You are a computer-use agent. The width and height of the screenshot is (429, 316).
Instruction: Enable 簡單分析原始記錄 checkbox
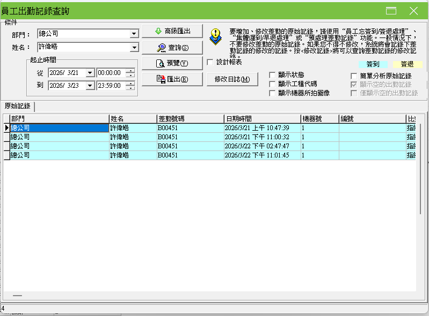354,76
